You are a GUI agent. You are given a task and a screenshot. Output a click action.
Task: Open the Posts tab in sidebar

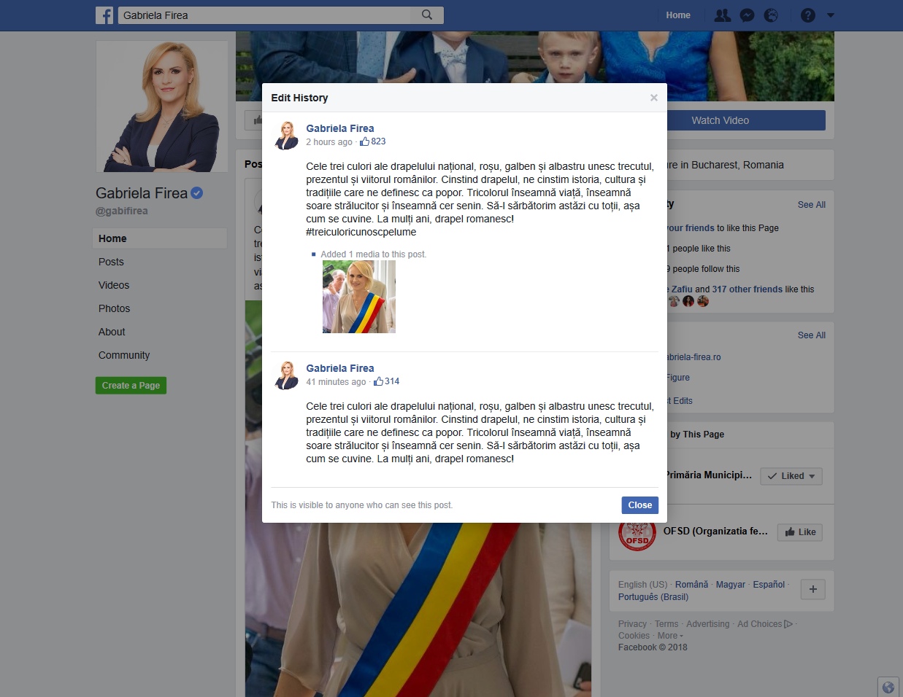[111, 262]
